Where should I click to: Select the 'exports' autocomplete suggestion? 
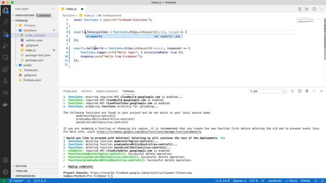[134, 36]
